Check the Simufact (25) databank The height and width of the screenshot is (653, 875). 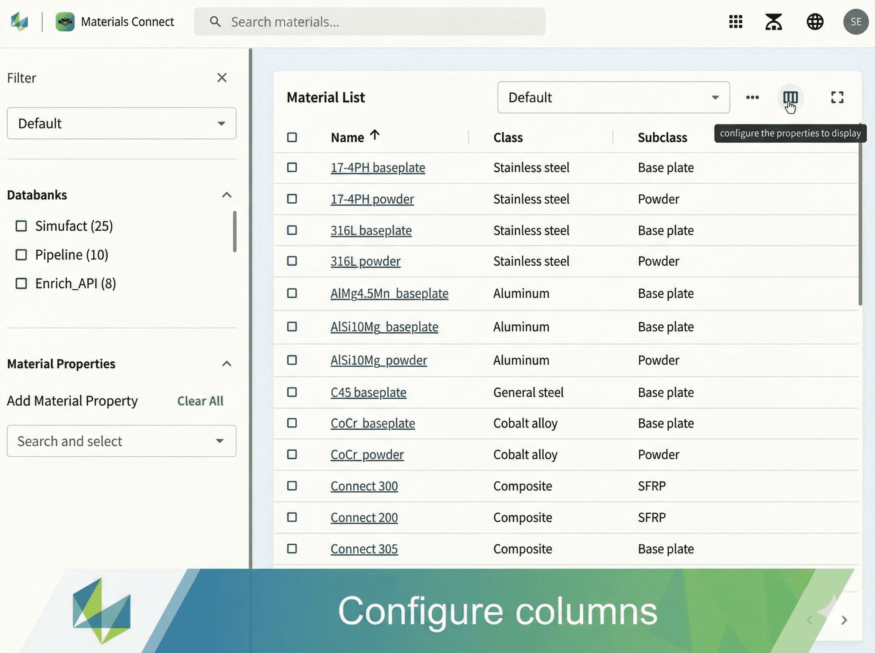pyautogui.click(x=22, y=226)
